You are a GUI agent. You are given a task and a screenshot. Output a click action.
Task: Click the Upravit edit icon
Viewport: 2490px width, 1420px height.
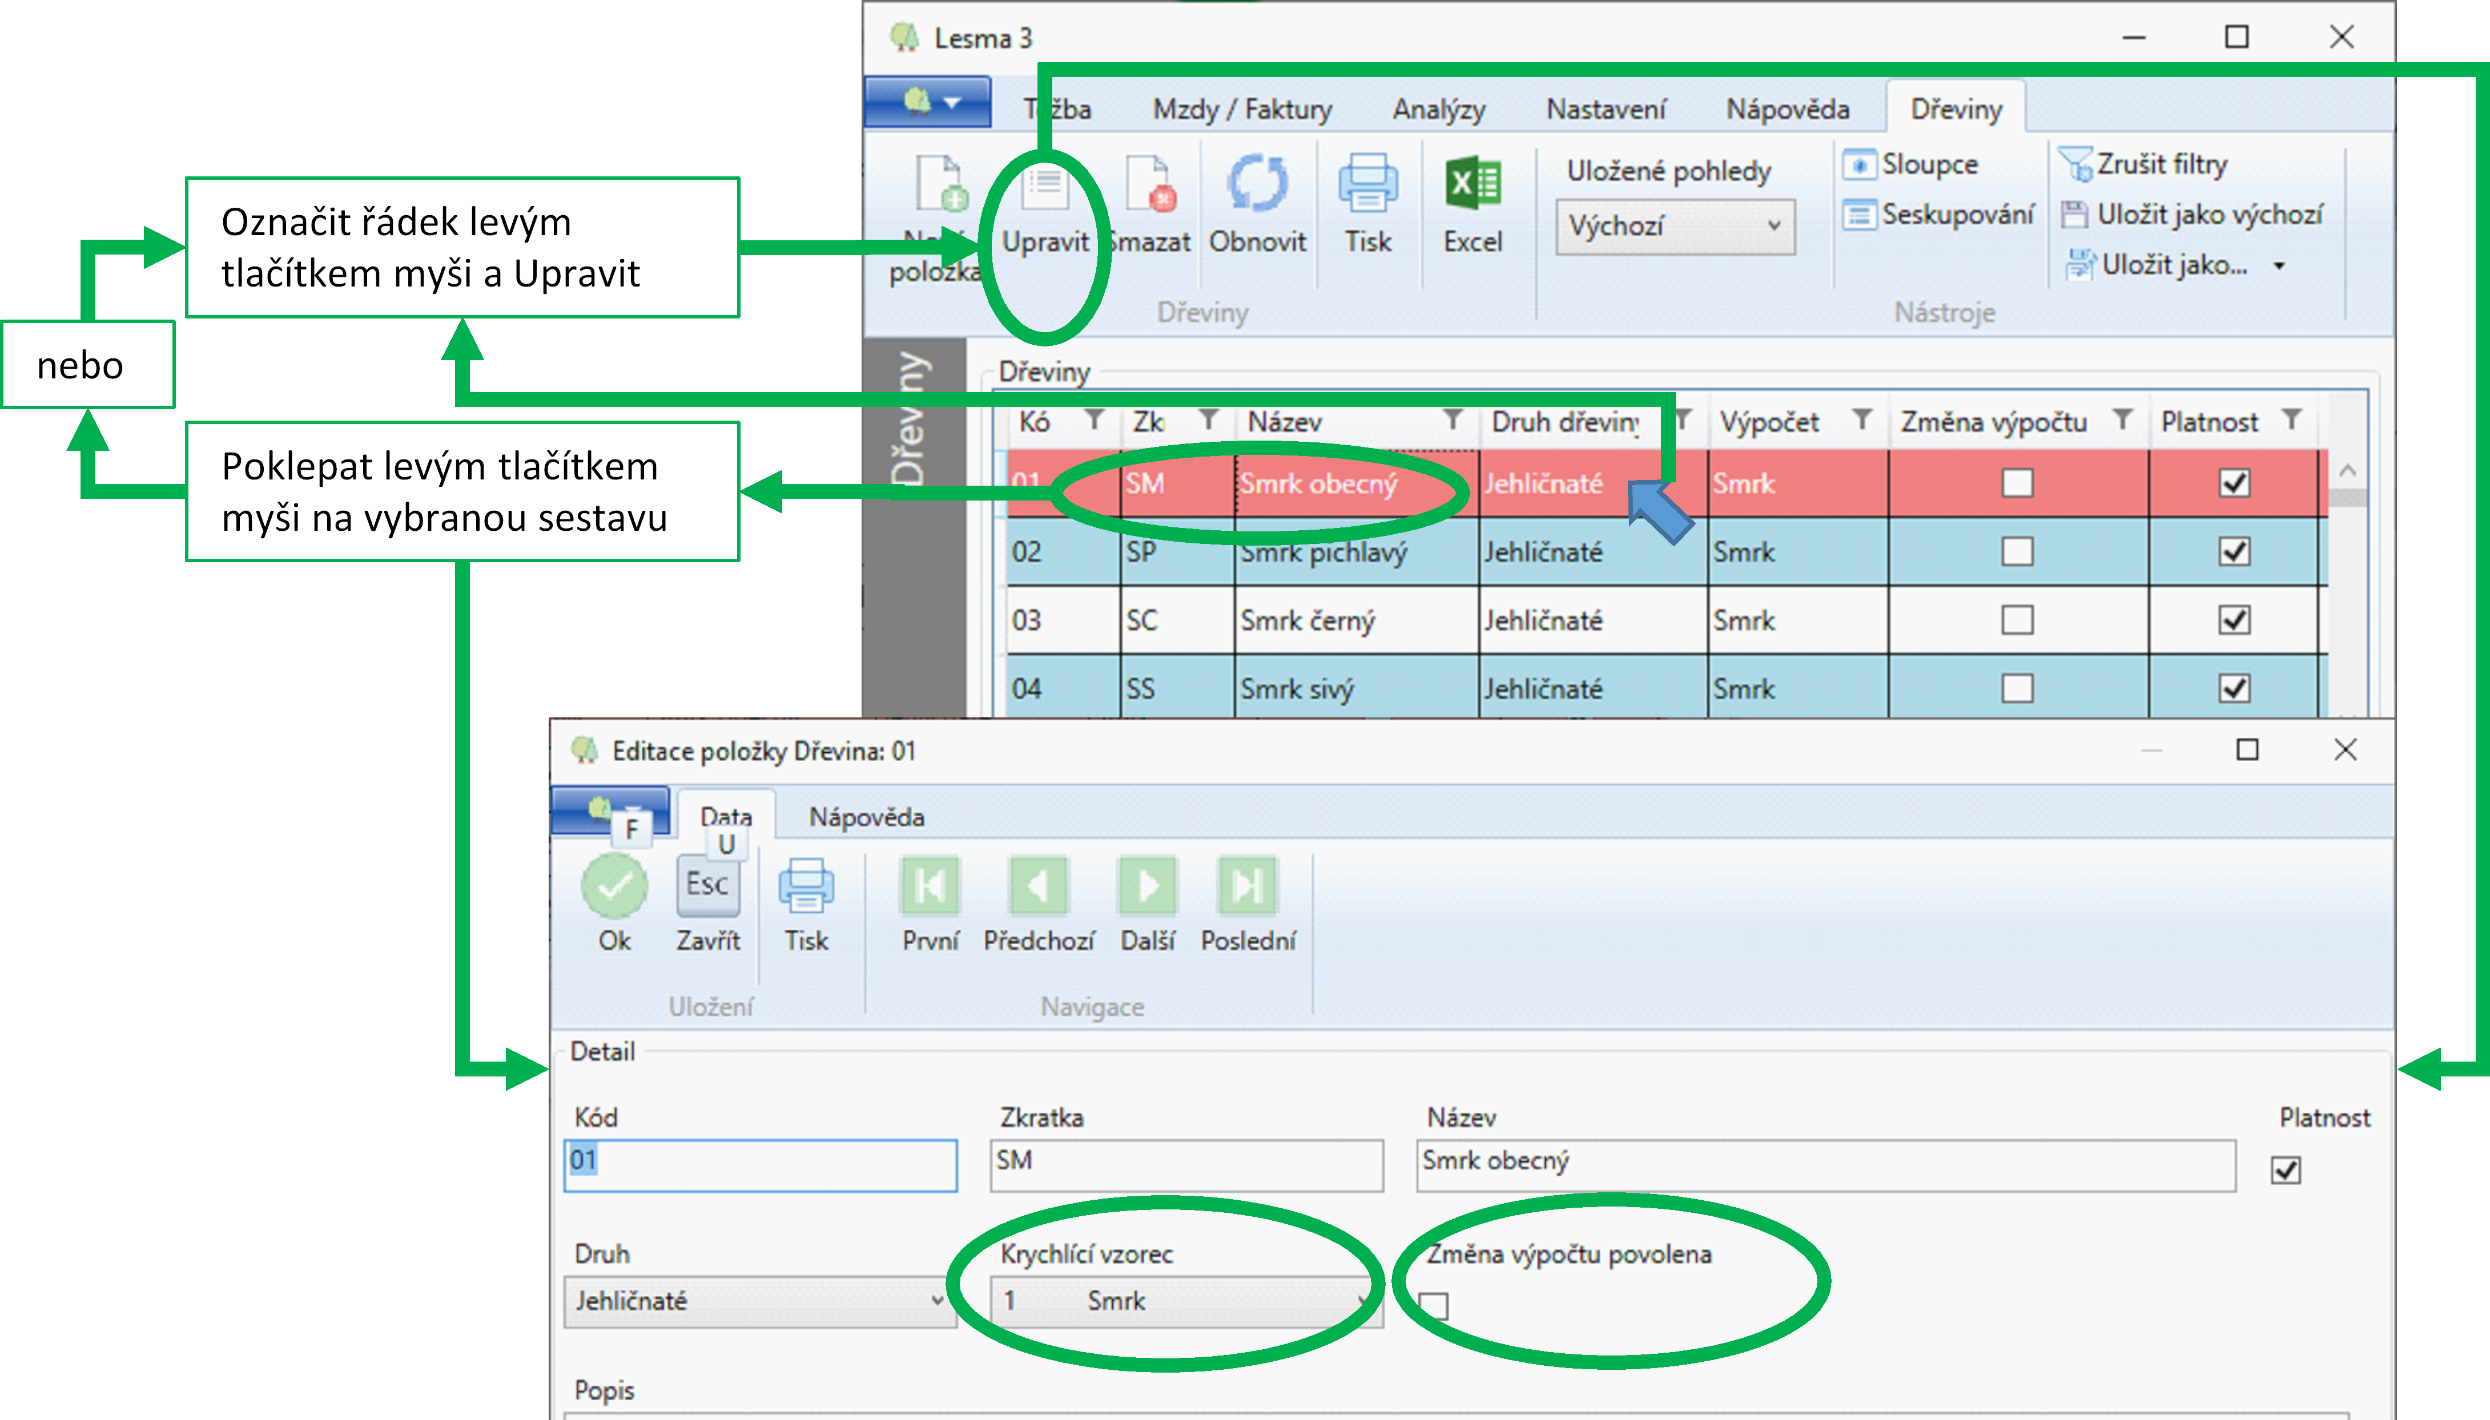(1045, 185)
